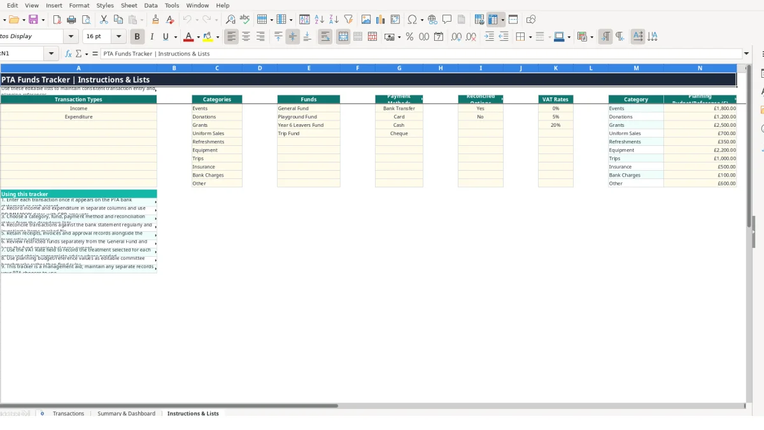The height and width of the screenshot is (430, 764).
Task: Toggle Align Left
Action: coord(231,37)
